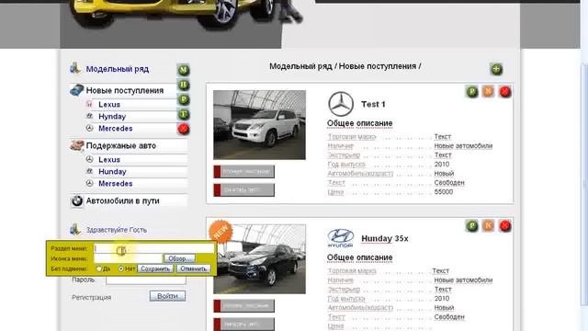Click the Пароль input field
Image resolution: width=588 pixels, height=331 pixels.
(x=146, y=280)
